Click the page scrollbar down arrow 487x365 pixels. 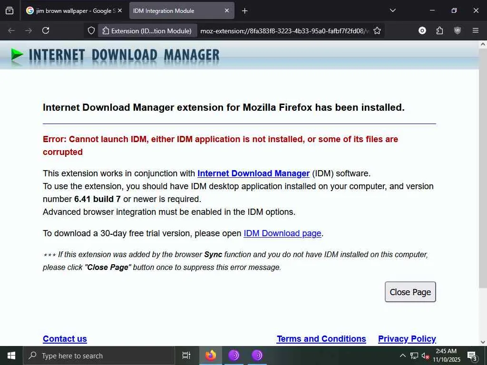pyautogui.click(x=483, y=342)
